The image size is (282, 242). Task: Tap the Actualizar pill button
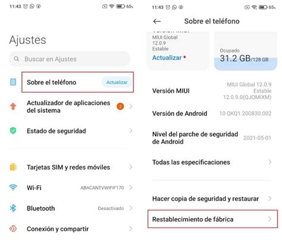(x=117, y=82)
